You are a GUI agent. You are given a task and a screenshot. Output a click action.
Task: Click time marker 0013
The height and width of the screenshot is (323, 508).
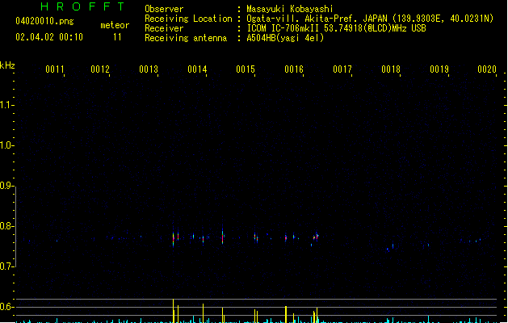(149, 69)
